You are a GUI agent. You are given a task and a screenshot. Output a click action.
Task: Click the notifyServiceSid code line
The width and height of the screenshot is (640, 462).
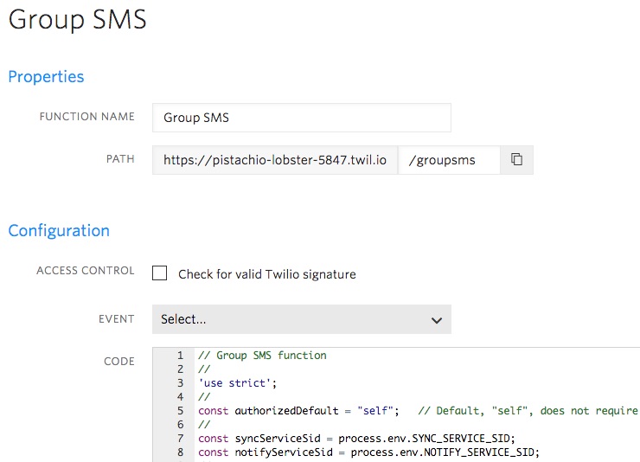tap(368, 452)
